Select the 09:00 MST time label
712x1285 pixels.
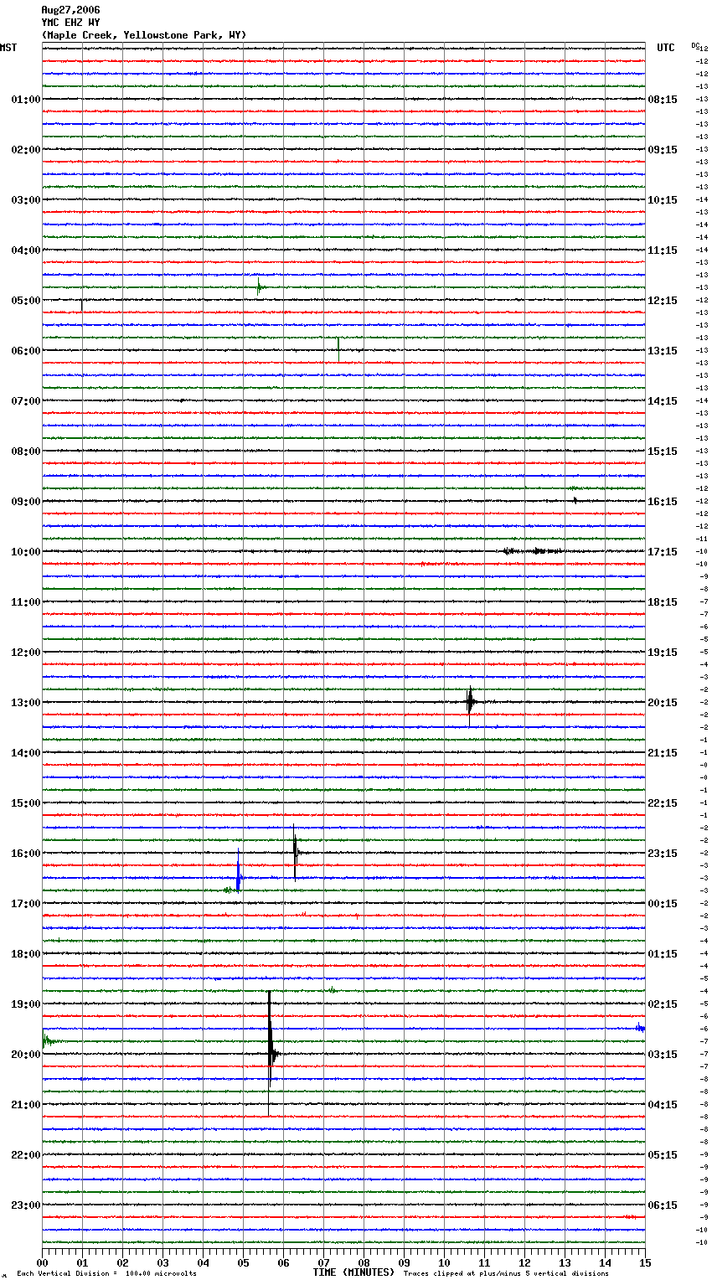25,502
